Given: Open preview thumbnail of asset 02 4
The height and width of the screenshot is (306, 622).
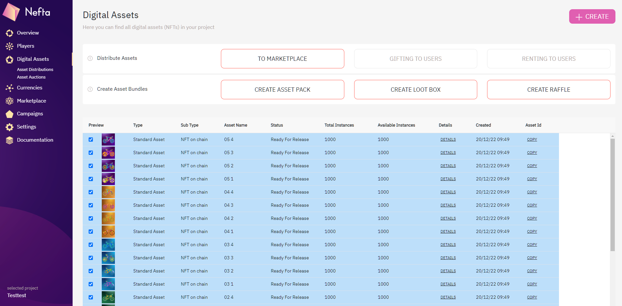Looking at the screenshot, I should click(108, 297).
